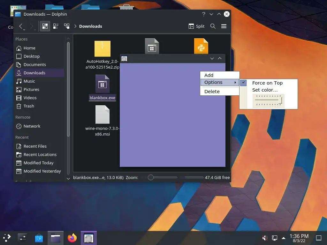Show files Modified Yesterday

(x=40, y=171)
